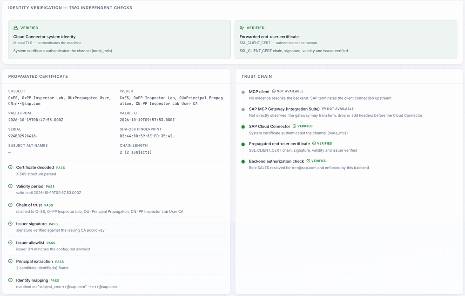Click the Not Available icon beside MCP client
Viewport: 465px width, 296px height.
tap(274, 91)
